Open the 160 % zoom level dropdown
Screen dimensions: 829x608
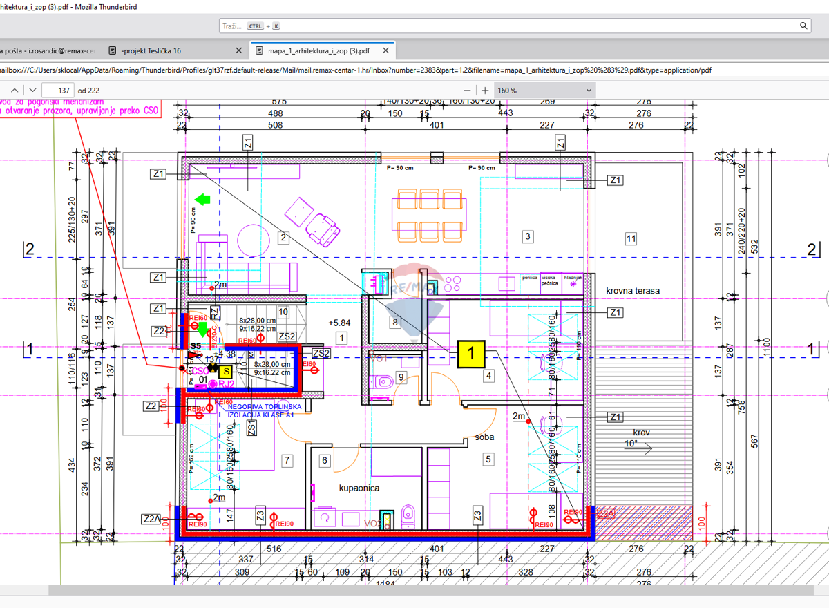point(544,91)
